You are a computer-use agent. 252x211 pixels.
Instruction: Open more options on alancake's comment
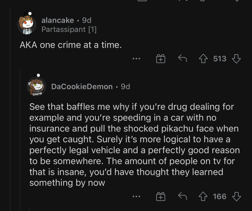point(136,59)
